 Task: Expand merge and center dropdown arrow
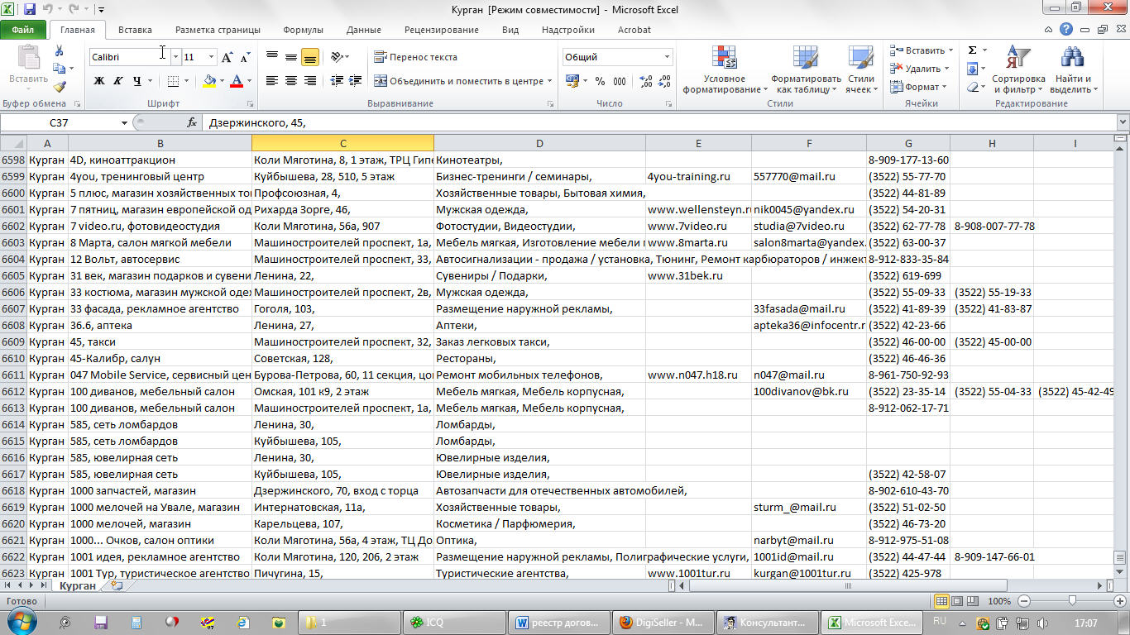[x=550, y=81]
